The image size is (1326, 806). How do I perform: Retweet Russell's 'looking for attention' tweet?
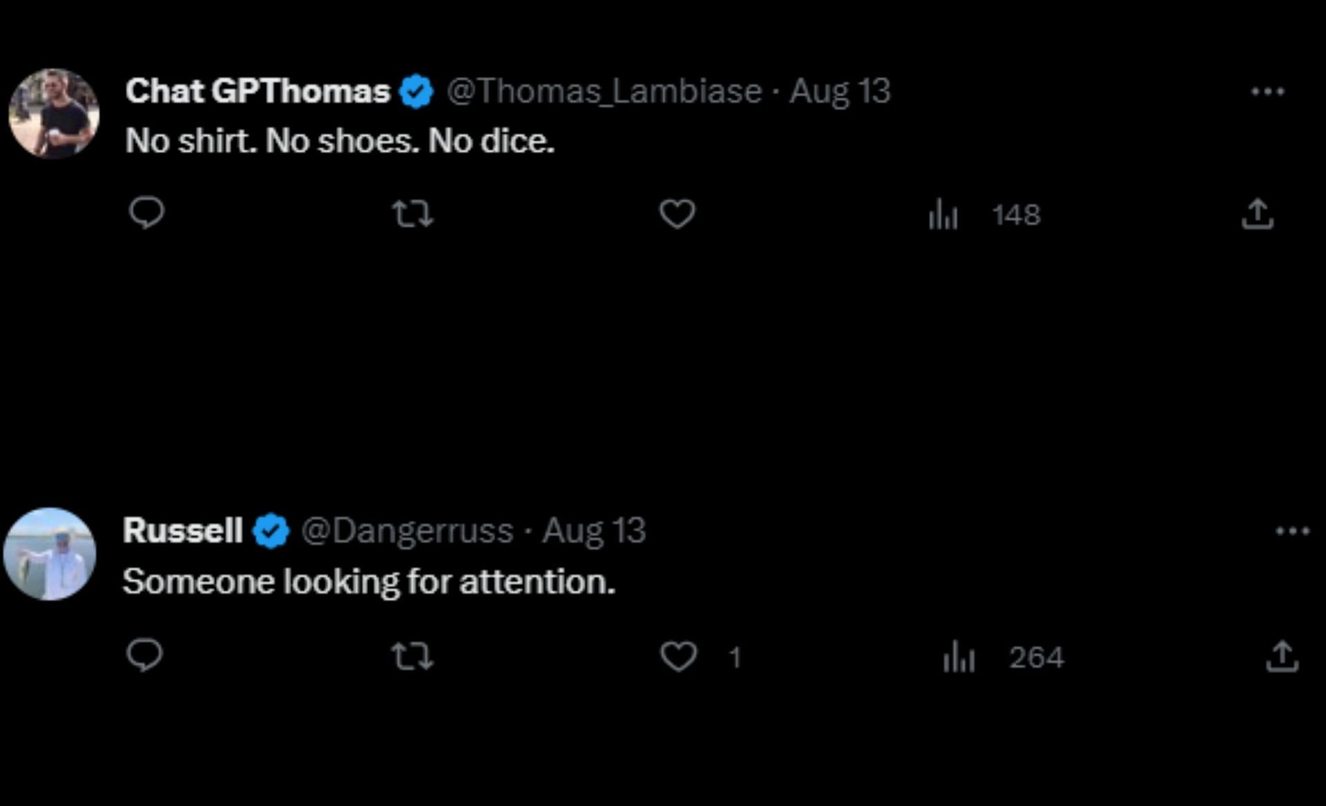[x=412, y=655]
